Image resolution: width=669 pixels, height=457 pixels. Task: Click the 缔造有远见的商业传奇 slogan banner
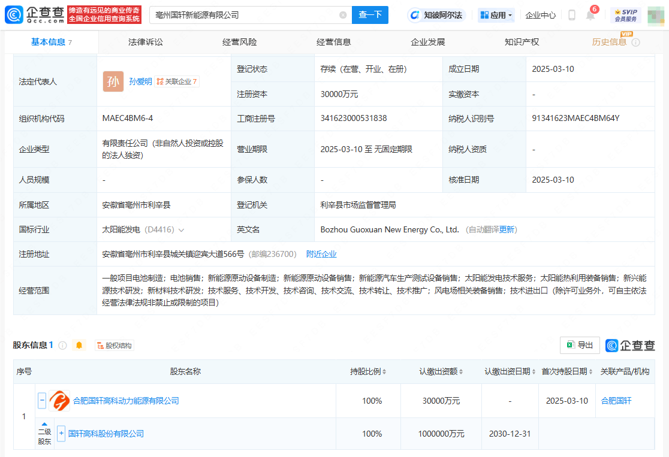click(x=104, y=14)
